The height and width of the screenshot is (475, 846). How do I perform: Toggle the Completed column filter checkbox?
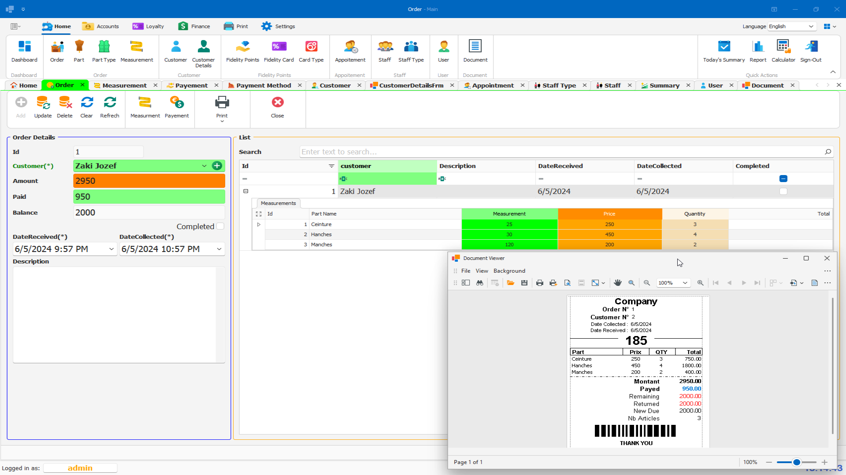pos(783,179)
